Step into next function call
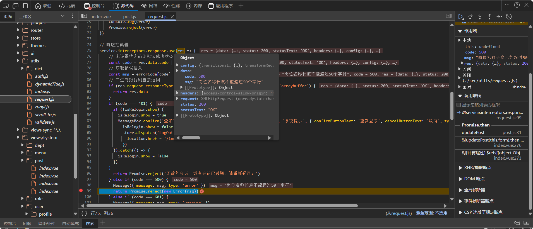The image size is (533, 229). 480,17
